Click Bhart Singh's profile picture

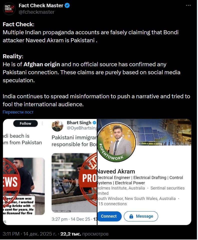(x=57, y=126)
